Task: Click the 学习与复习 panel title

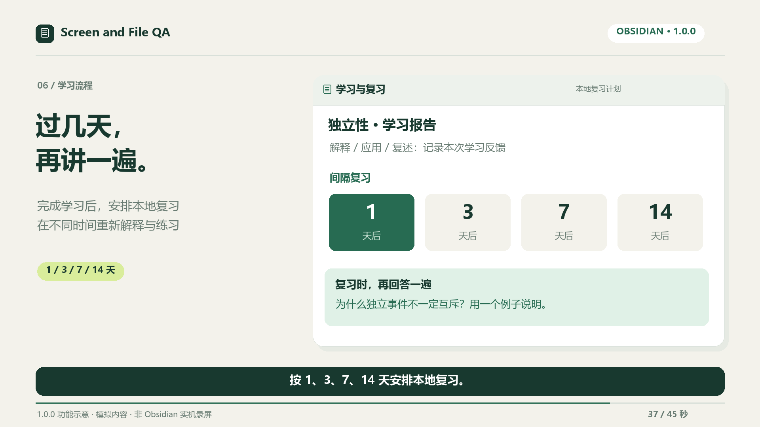Action: 361,89
